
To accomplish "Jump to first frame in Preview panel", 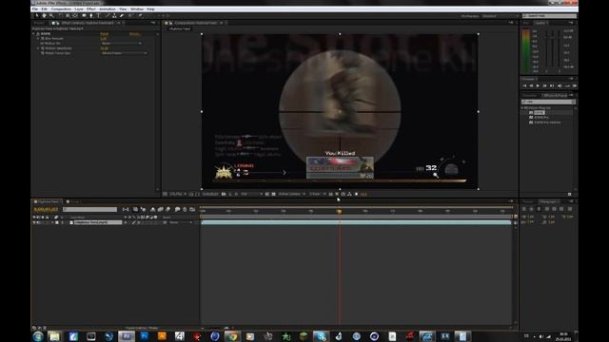I will point(524,85).
